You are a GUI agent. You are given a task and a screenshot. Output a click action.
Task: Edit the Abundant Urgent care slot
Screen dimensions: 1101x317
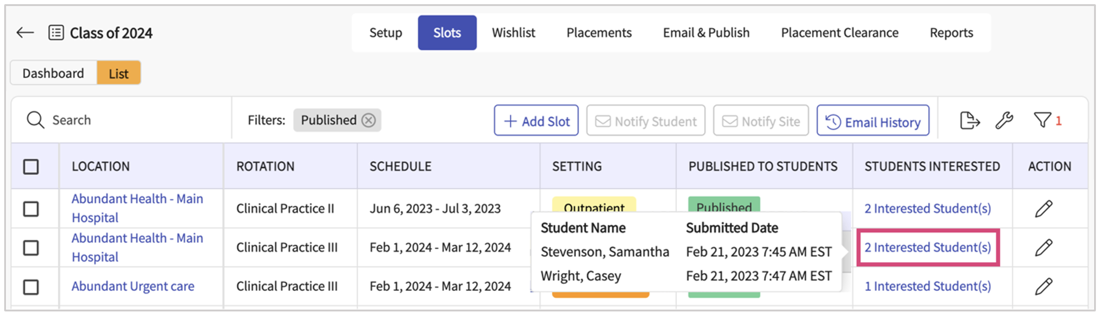click(x=1043, y=286)
